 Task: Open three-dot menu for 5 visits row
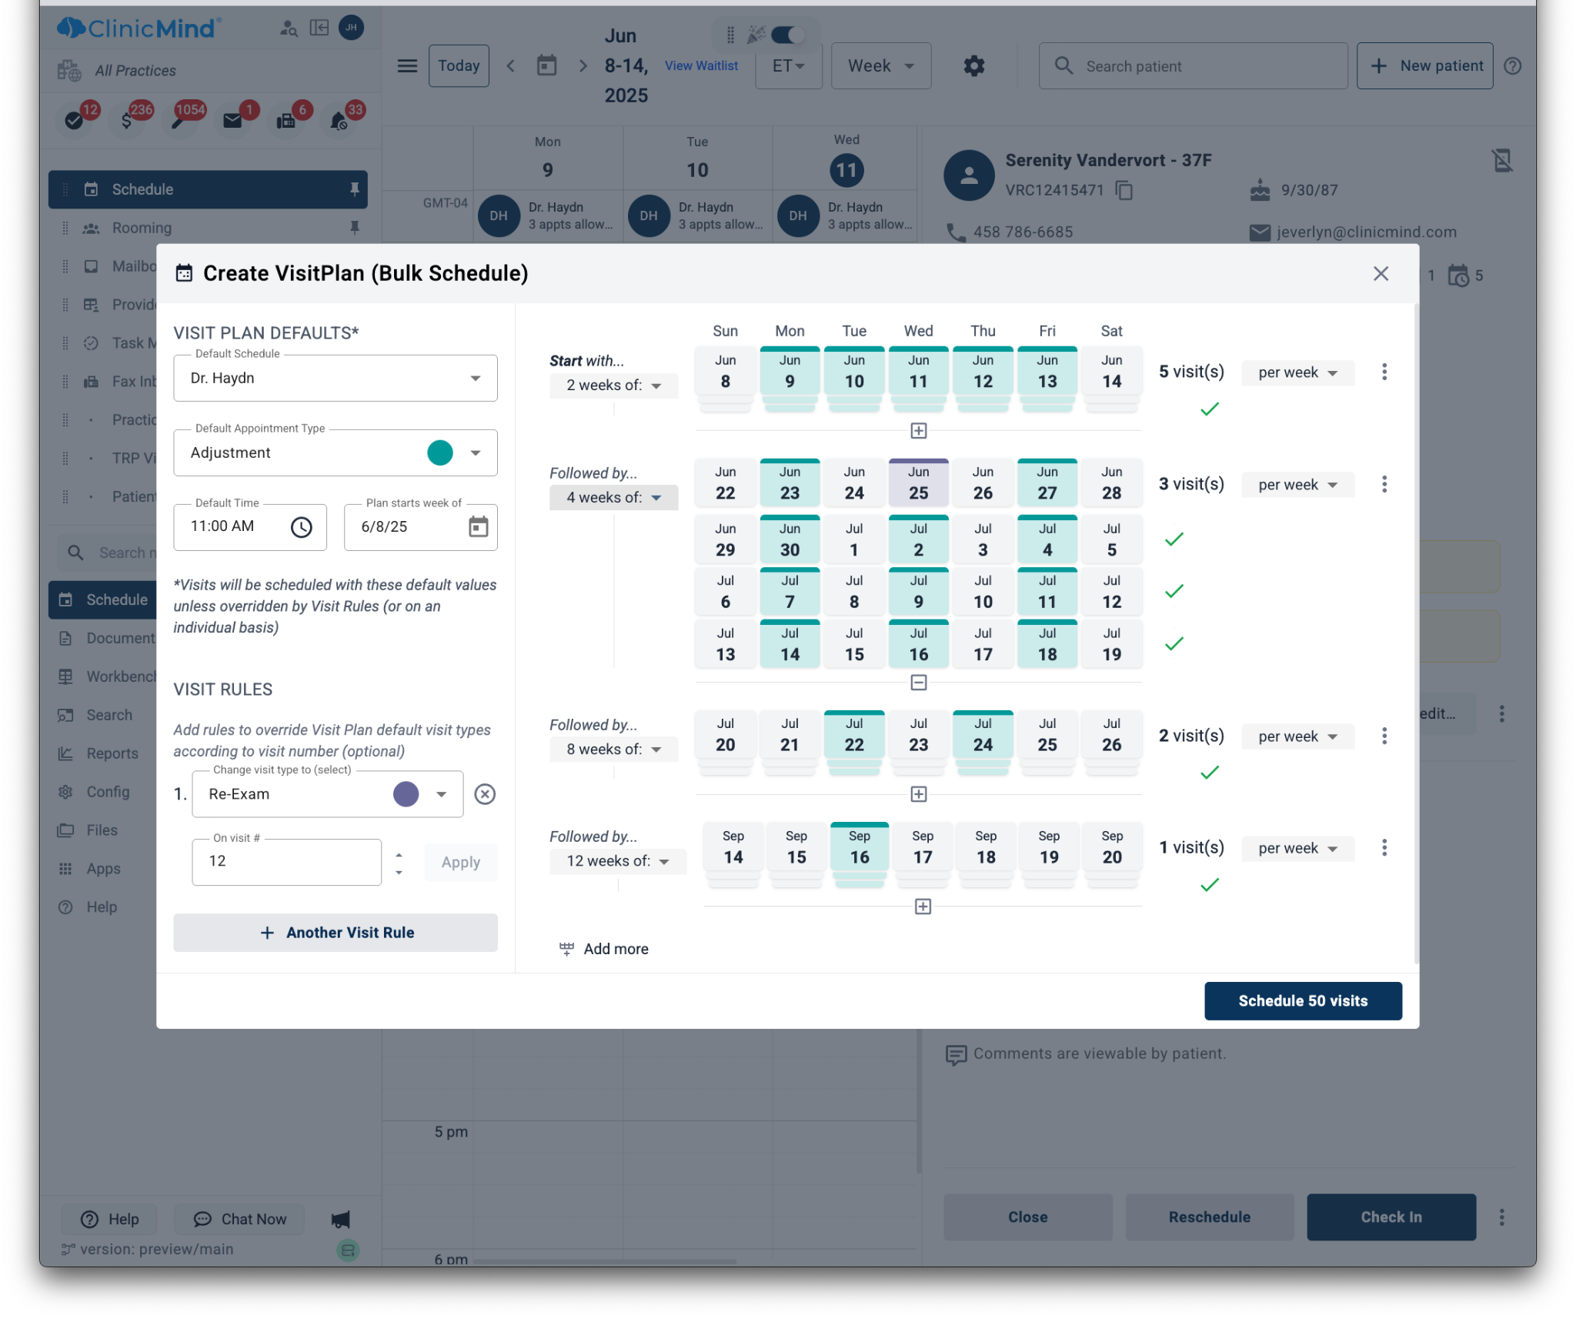pos(1384,372)
